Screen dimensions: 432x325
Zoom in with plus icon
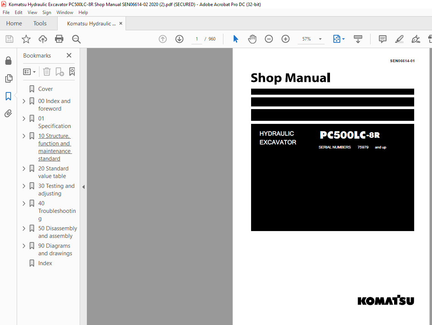pos(286,39)
